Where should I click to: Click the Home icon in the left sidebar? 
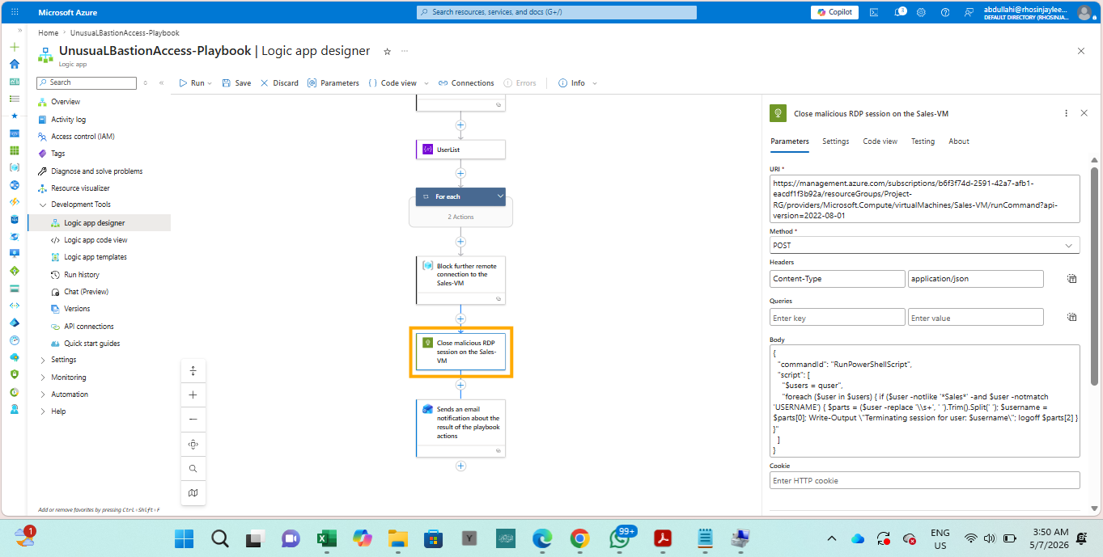14,64
